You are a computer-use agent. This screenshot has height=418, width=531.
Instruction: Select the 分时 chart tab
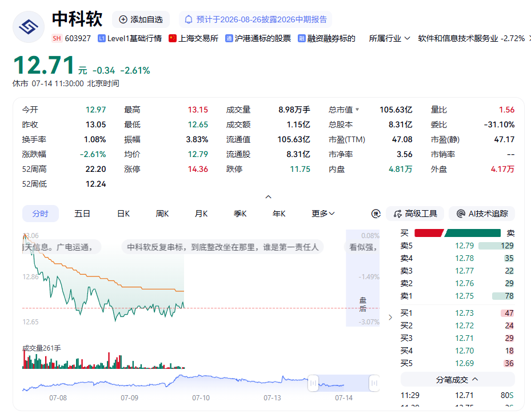pyautogui.click(x=41, y=214)
